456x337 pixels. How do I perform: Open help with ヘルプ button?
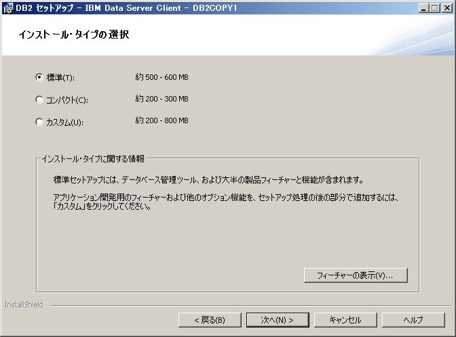[413, 320]
